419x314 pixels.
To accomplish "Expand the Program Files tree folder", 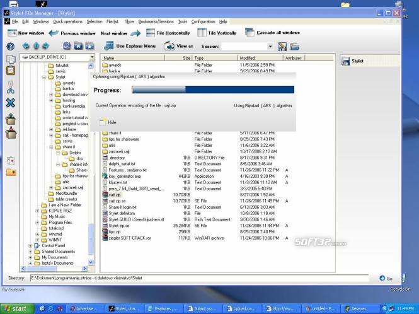I will (37, 223).
